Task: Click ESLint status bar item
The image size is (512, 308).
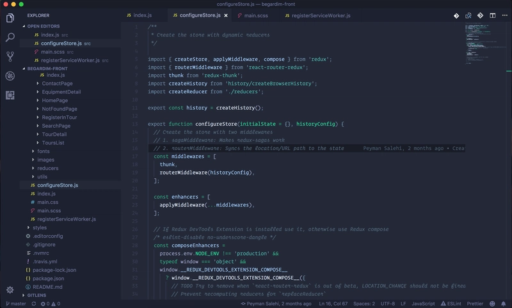Action: [x=451, y=304]
